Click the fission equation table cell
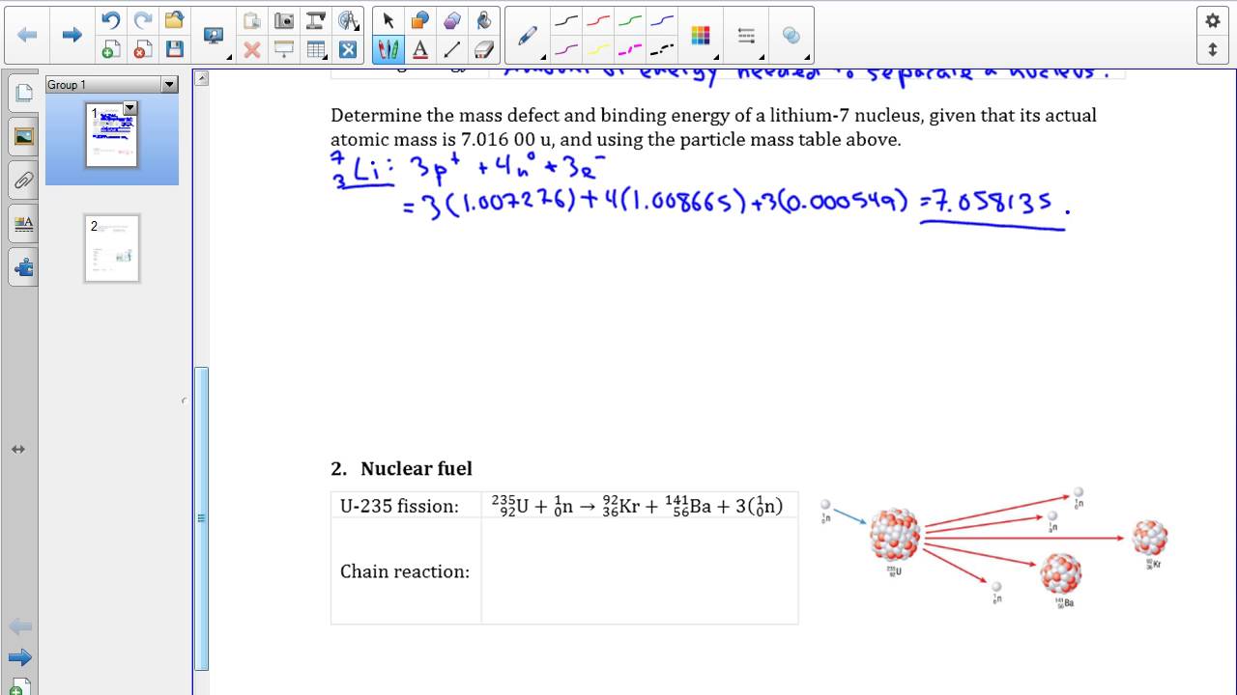Screen dimensions: 1237x695 click(640, 505)
